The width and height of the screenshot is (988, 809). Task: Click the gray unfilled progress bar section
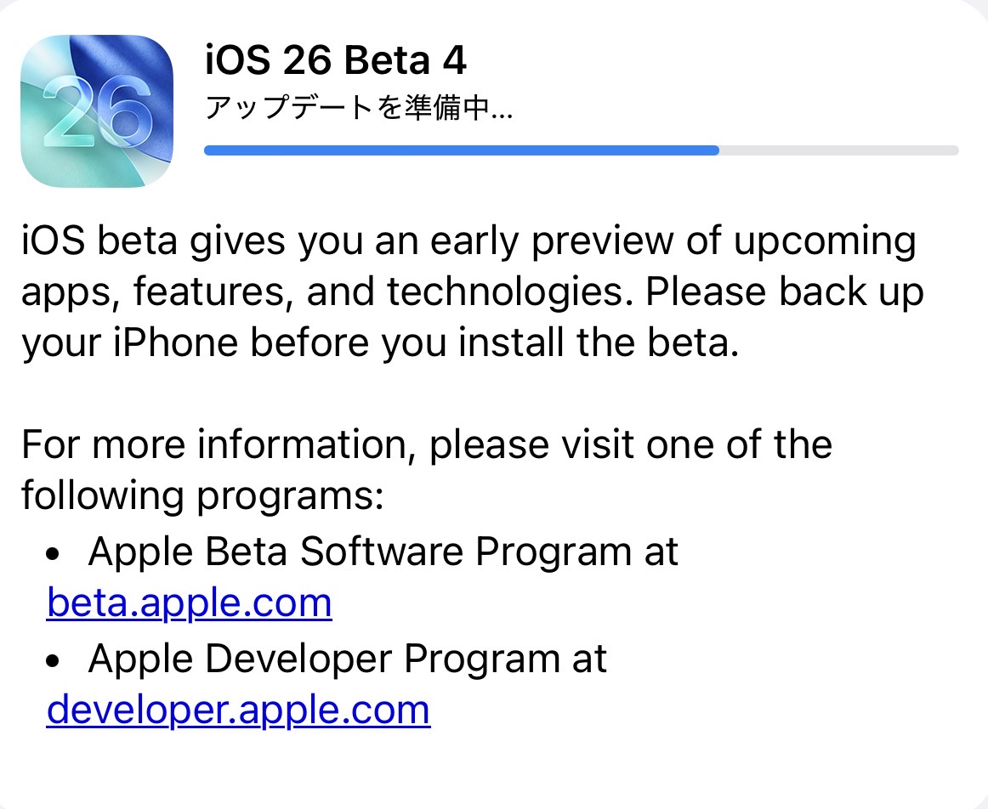(x=838, y=150)
